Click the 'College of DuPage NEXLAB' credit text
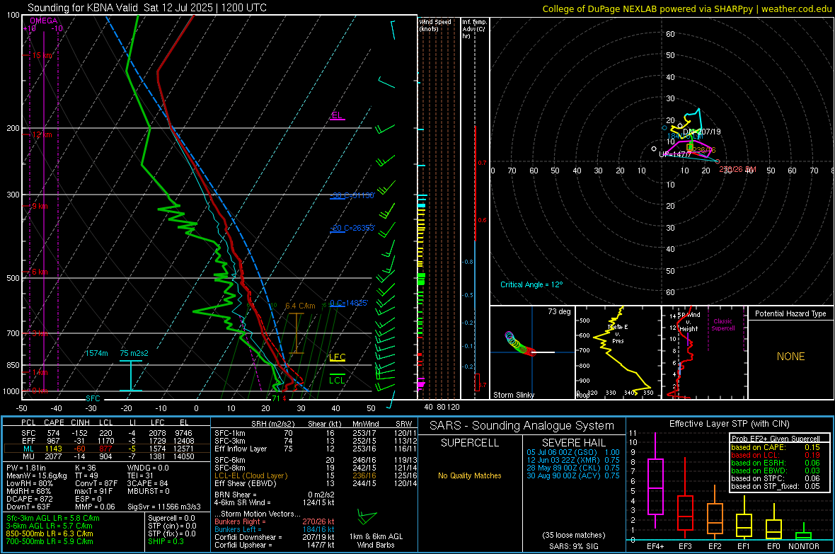This screenshot has width=835, height=554. click(601, 8)
